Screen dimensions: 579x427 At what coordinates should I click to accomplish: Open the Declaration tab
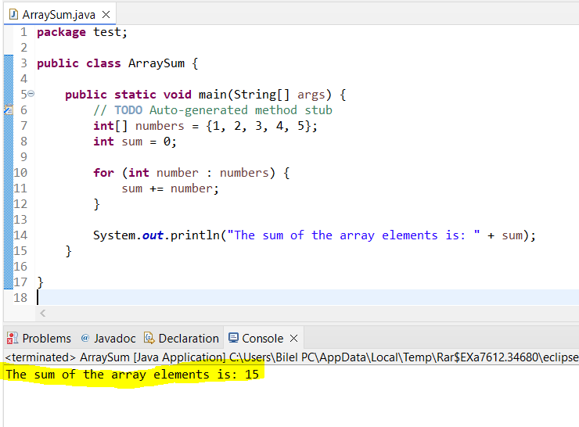pyautogui.click(x=182, y=339)
